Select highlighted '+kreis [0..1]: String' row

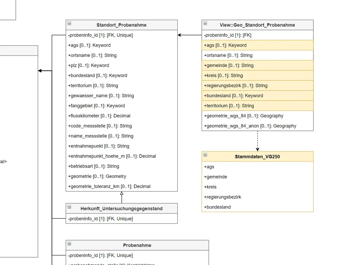click(257, 75)
